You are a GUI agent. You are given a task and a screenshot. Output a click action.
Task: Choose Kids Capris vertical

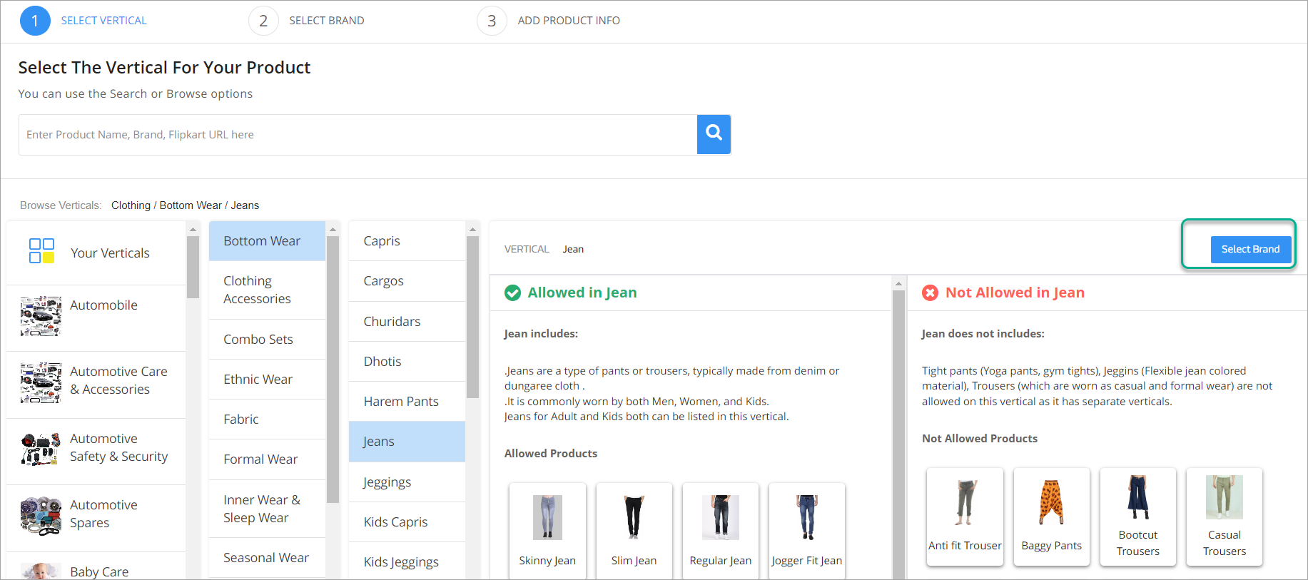(407, 522)
